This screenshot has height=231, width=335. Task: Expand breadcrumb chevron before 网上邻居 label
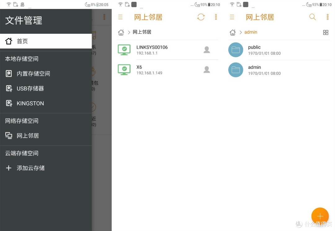[x=129, y=32]
